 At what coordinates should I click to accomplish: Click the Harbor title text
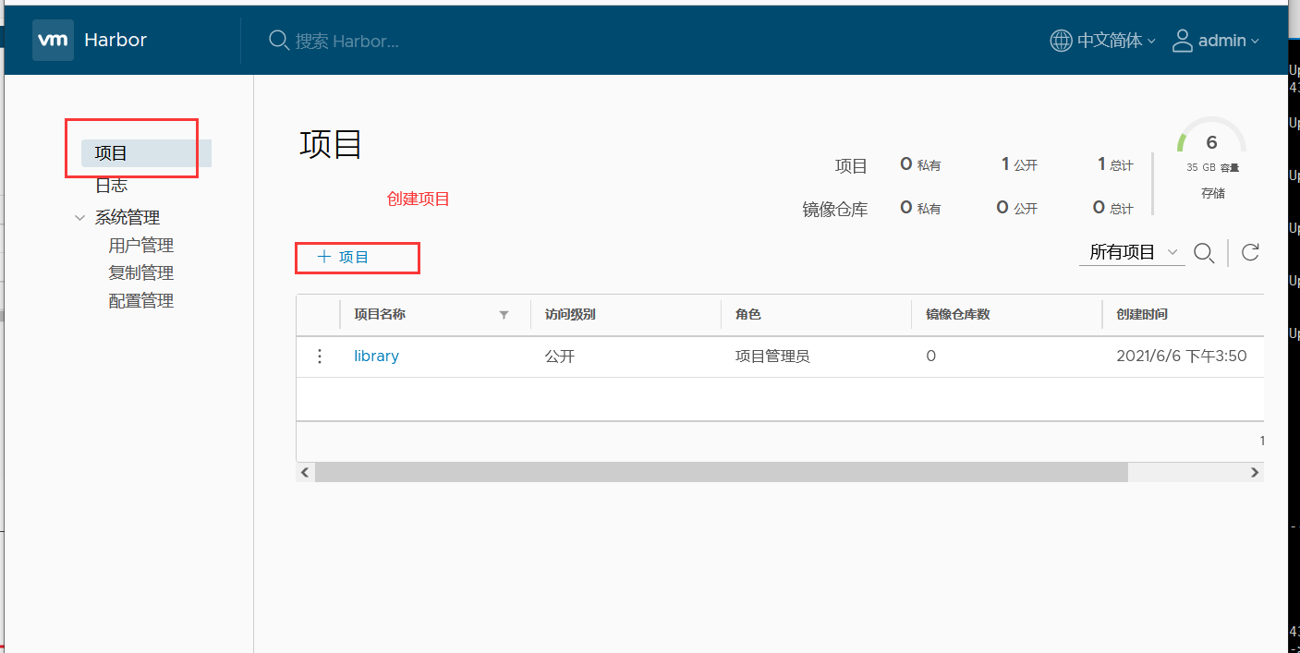115,41
